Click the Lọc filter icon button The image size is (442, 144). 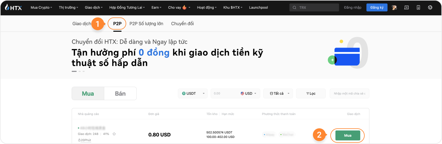(x=311, y=93)
